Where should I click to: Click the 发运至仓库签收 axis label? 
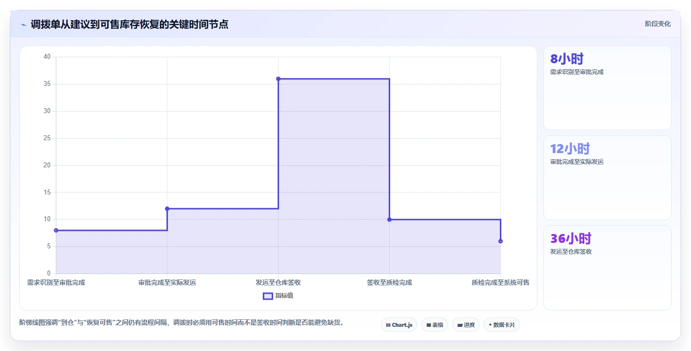[278, 282]
